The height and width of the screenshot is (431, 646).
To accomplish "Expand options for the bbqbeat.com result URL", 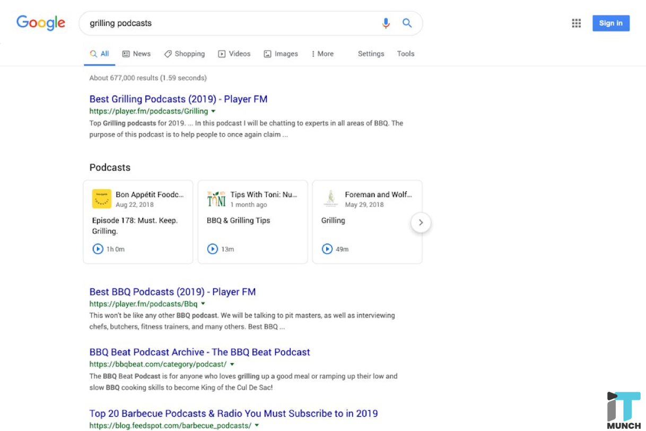I will pos(232,364).
